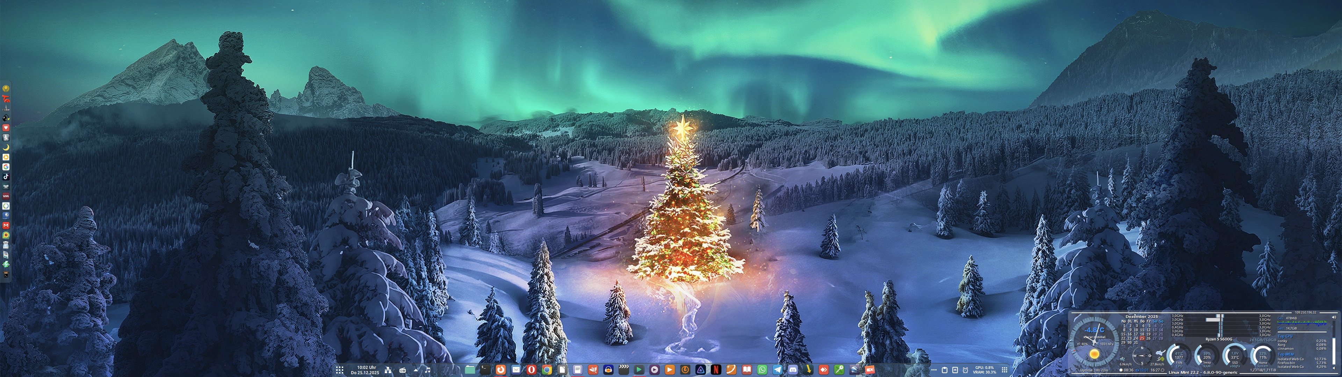1342x377 pixels.
Task: Open the Telegram messenger icon
Action: pos(778,370)
